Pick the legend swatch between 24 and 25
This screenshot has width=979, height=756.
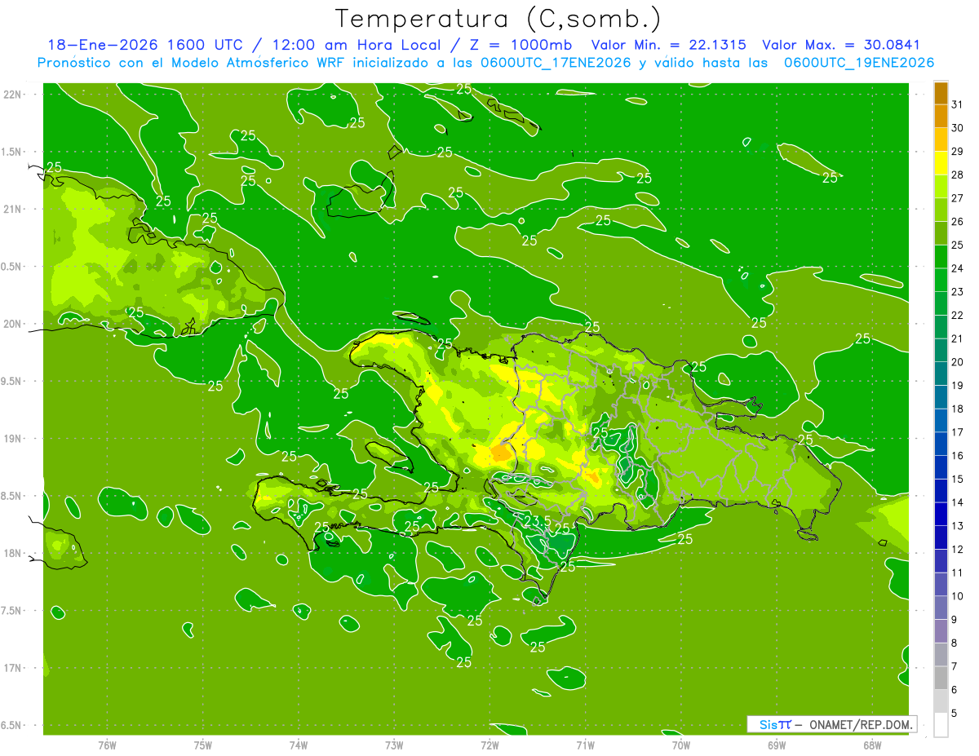tap(941, 257)
